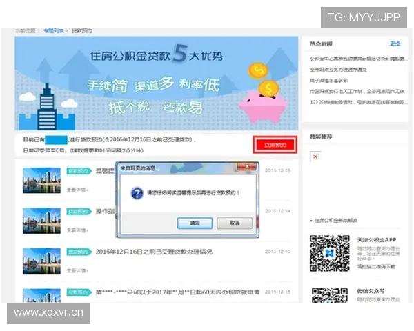Image resolution: width=414 pixels, height=331 pixels.
Task: Click the 天津公积金APP heading text
Action: (x=377, y=240)
